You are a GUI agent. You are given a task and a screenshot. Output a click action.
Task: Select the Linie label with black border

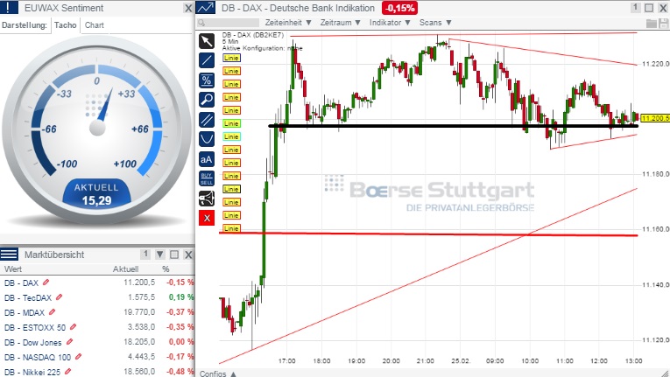[231, 189]
